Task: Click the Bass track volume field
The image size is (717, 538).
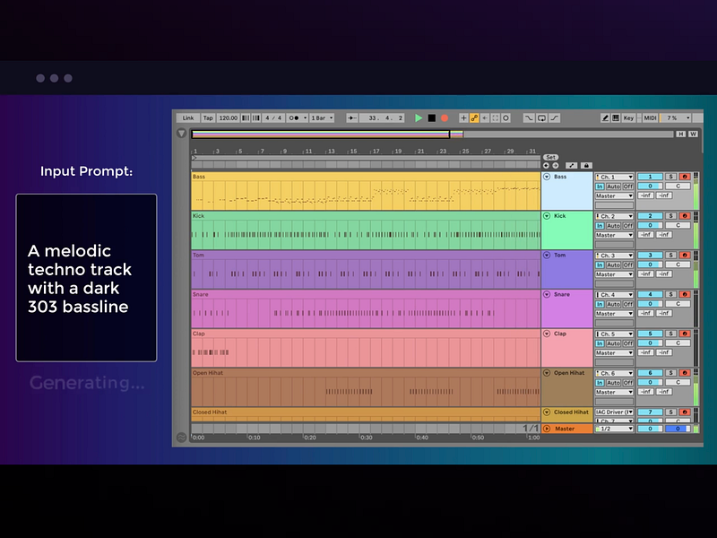Action: click(x=650, y=187)
